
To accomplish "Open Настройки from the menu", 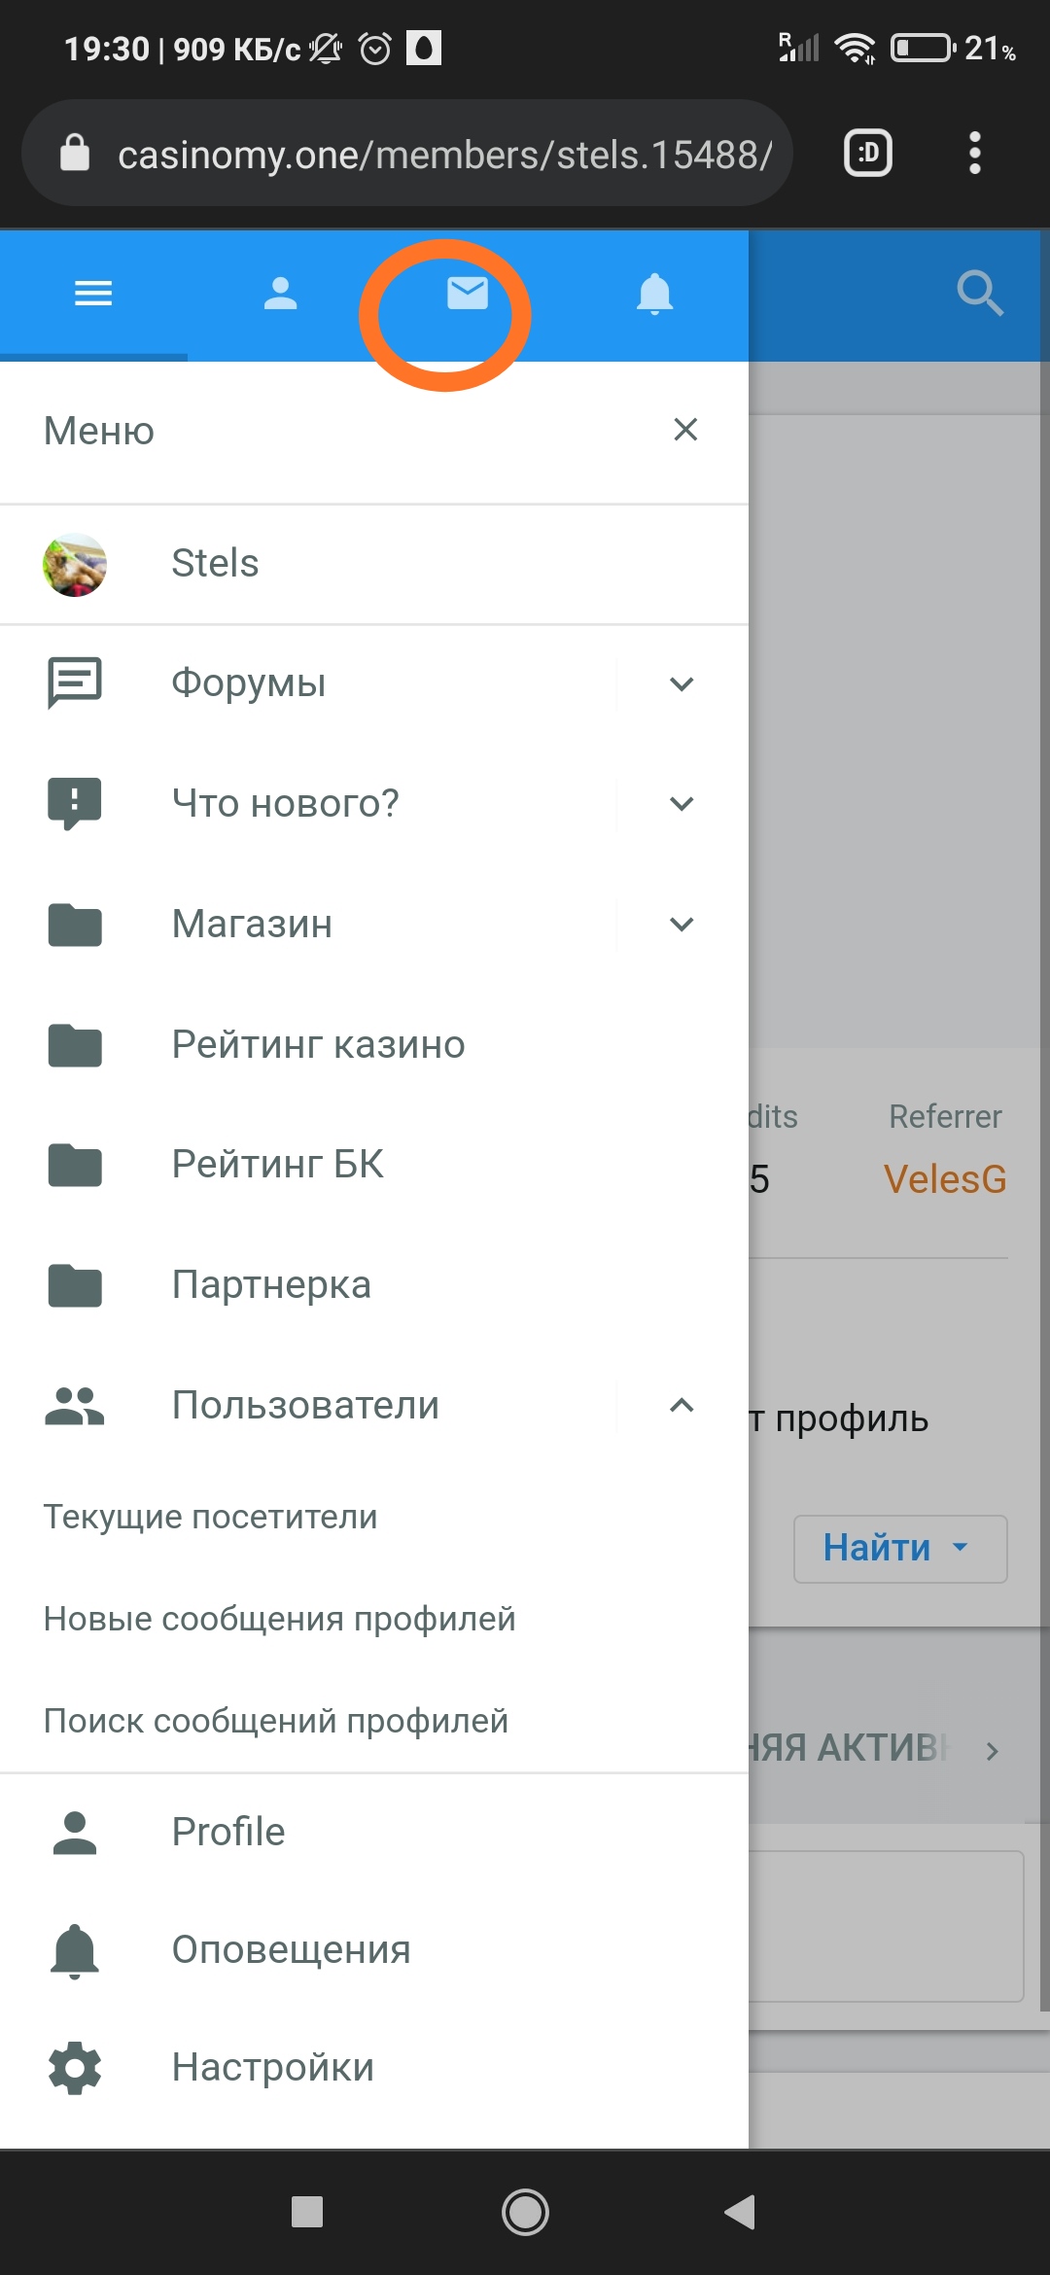I will (x=272, y=2067).
